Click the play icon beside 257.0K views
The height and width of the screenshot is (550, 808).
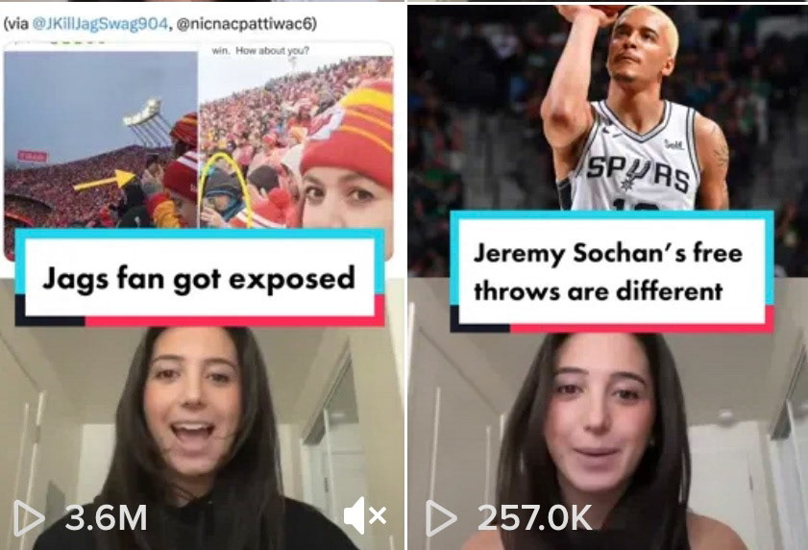[441, 517]
